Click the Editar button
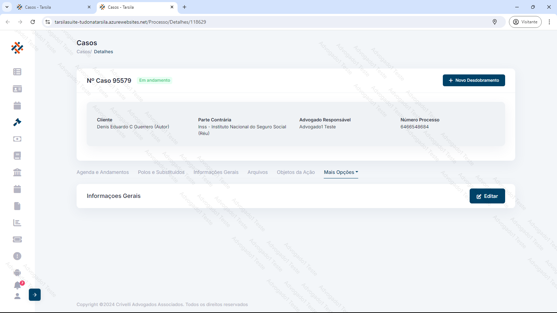557x313 pixels. coord(487,196)
